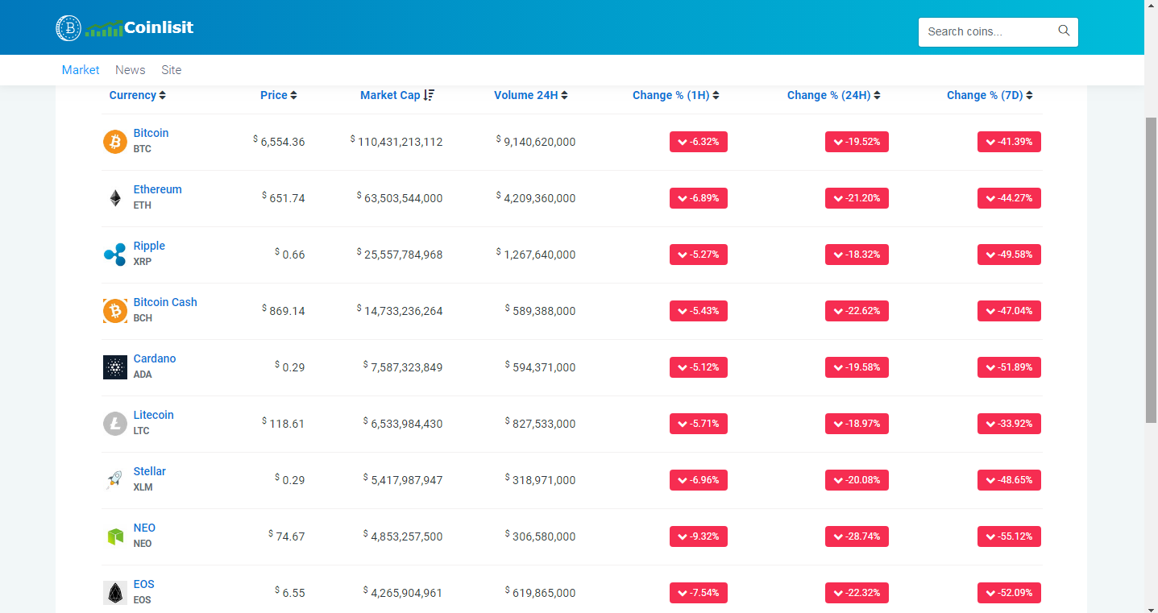Click Bitcoin volume 9,140,620,000
1158x613 pixels.
(x=536, y=142)
